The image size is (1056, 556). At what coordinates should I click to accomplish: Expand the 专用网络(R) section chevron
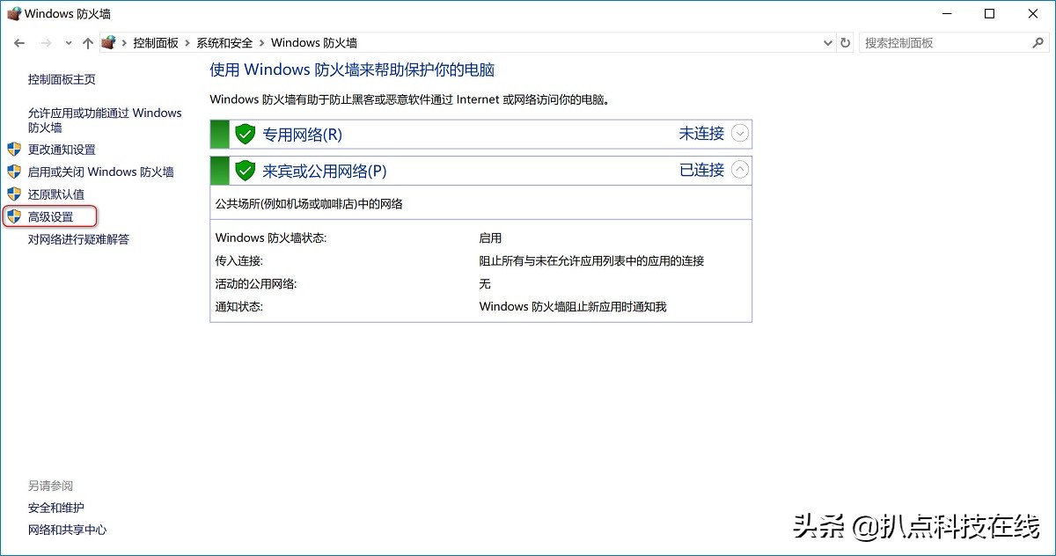(740, 134)
